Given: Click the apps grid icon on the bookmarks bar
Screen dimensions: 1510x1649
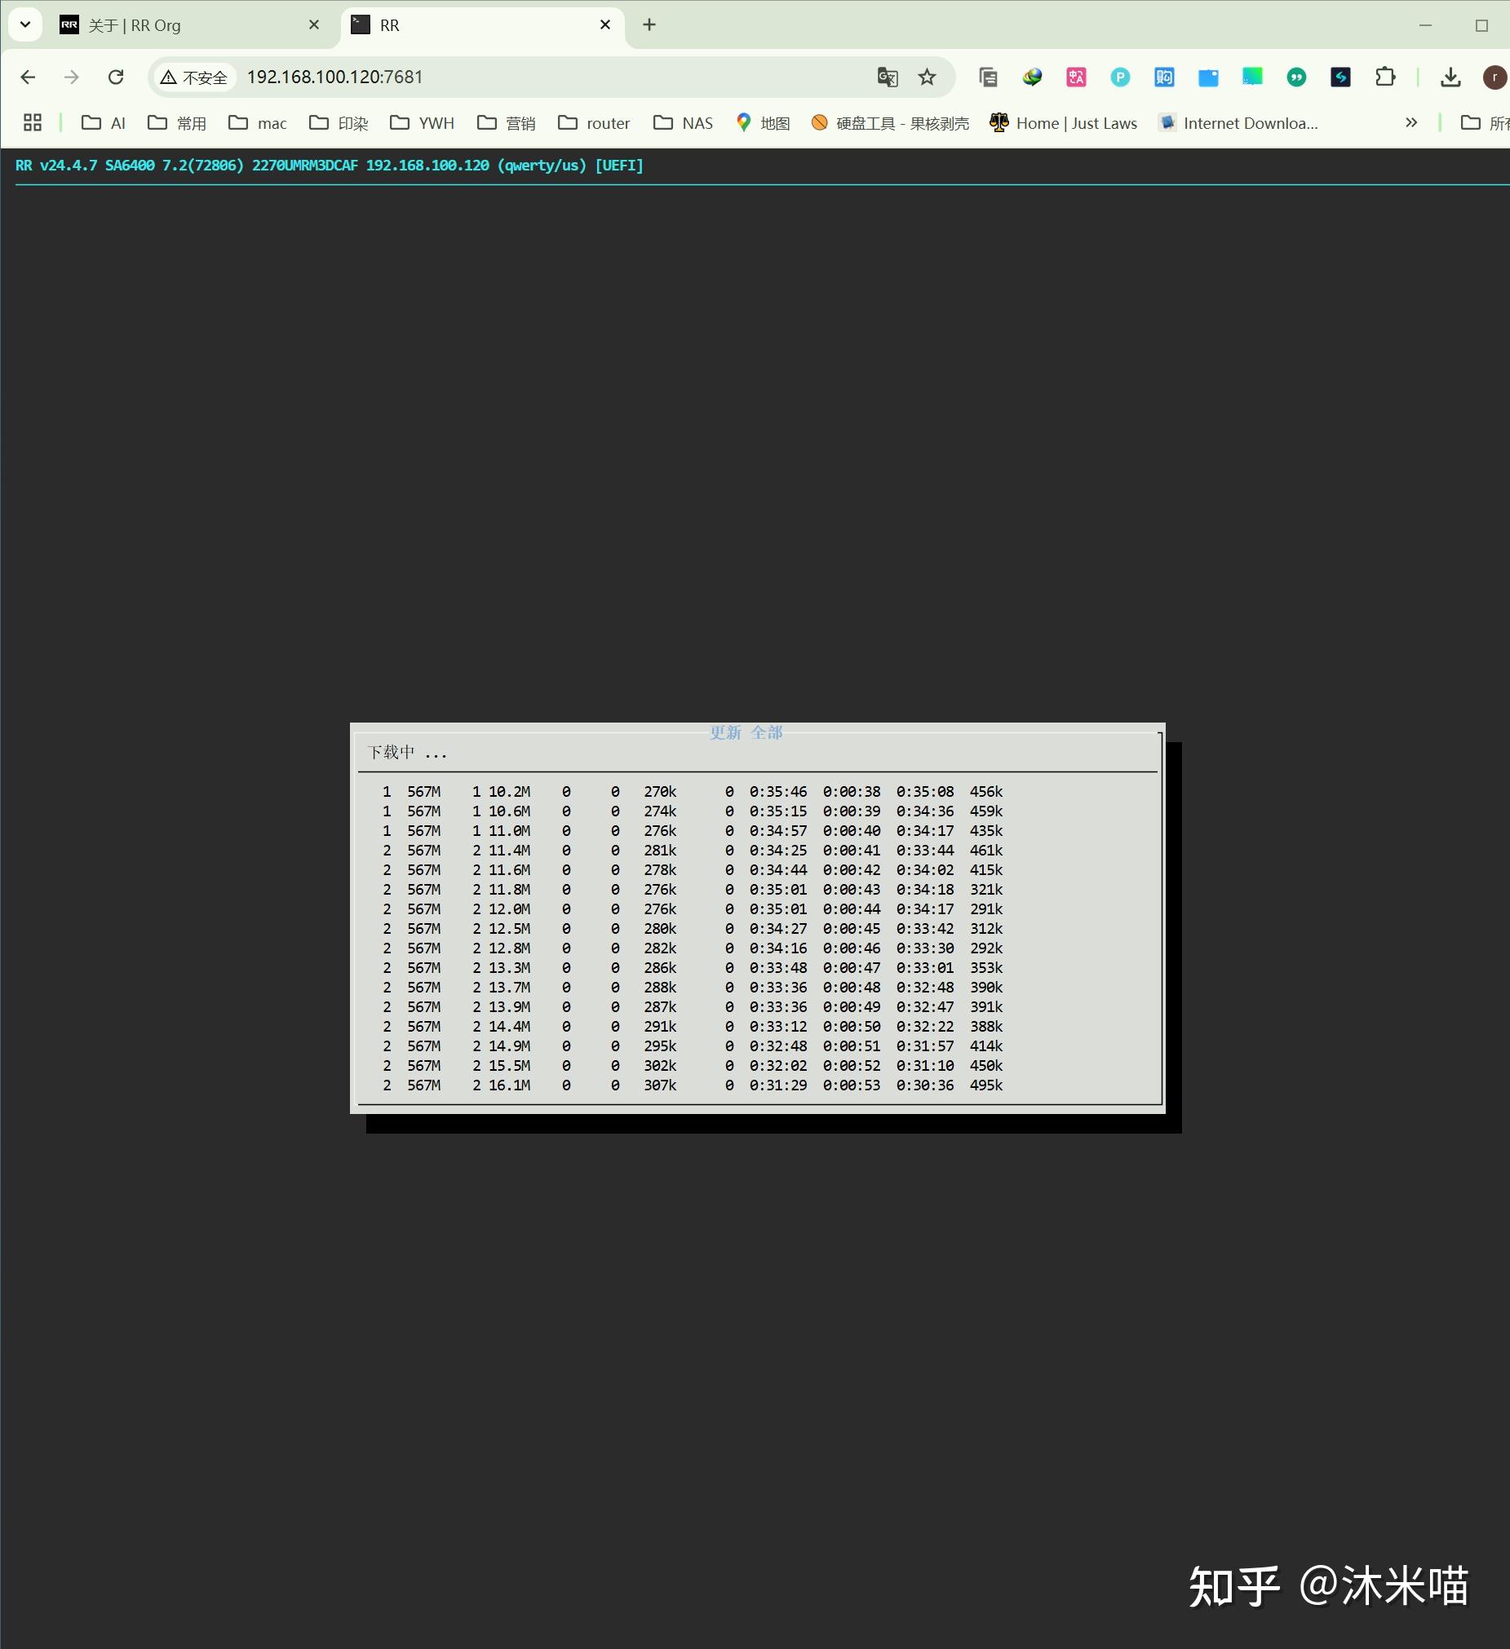Looking at the screenshot, I should click(x=32, y=122).
